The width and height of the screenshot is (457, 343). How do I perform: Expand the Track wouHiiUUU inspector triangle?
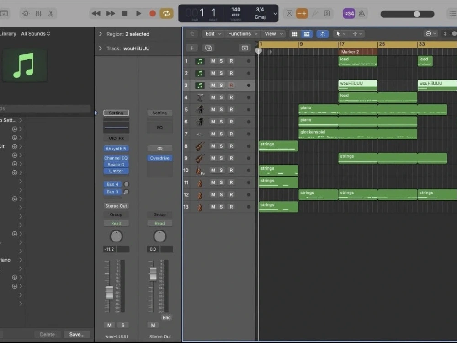pos(100,48)
